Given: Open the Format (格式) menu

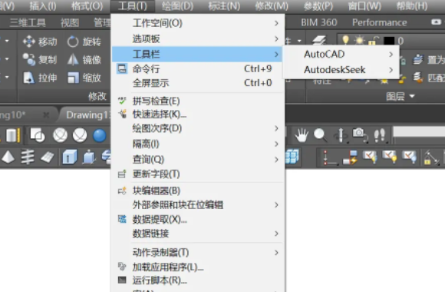Looking at the screenshot, I should tap(87, 5).
